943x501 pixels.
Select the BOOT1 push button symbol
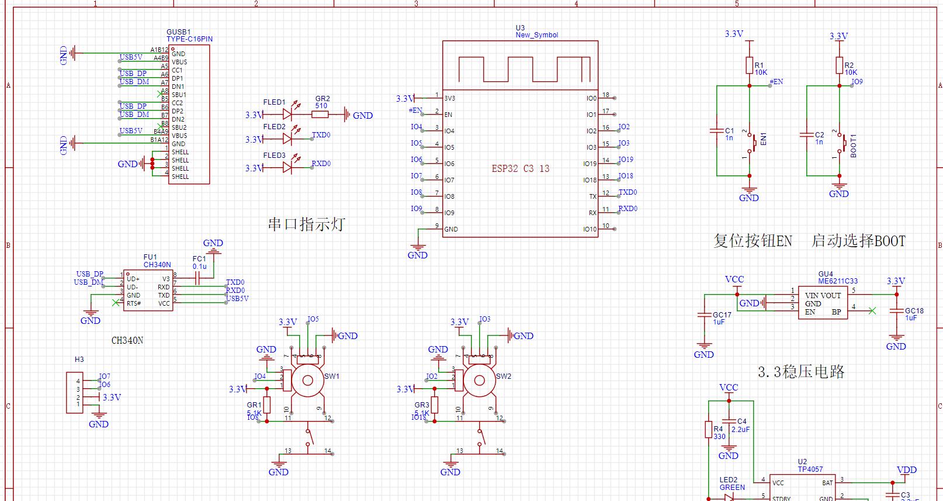(x=842, y=143)
